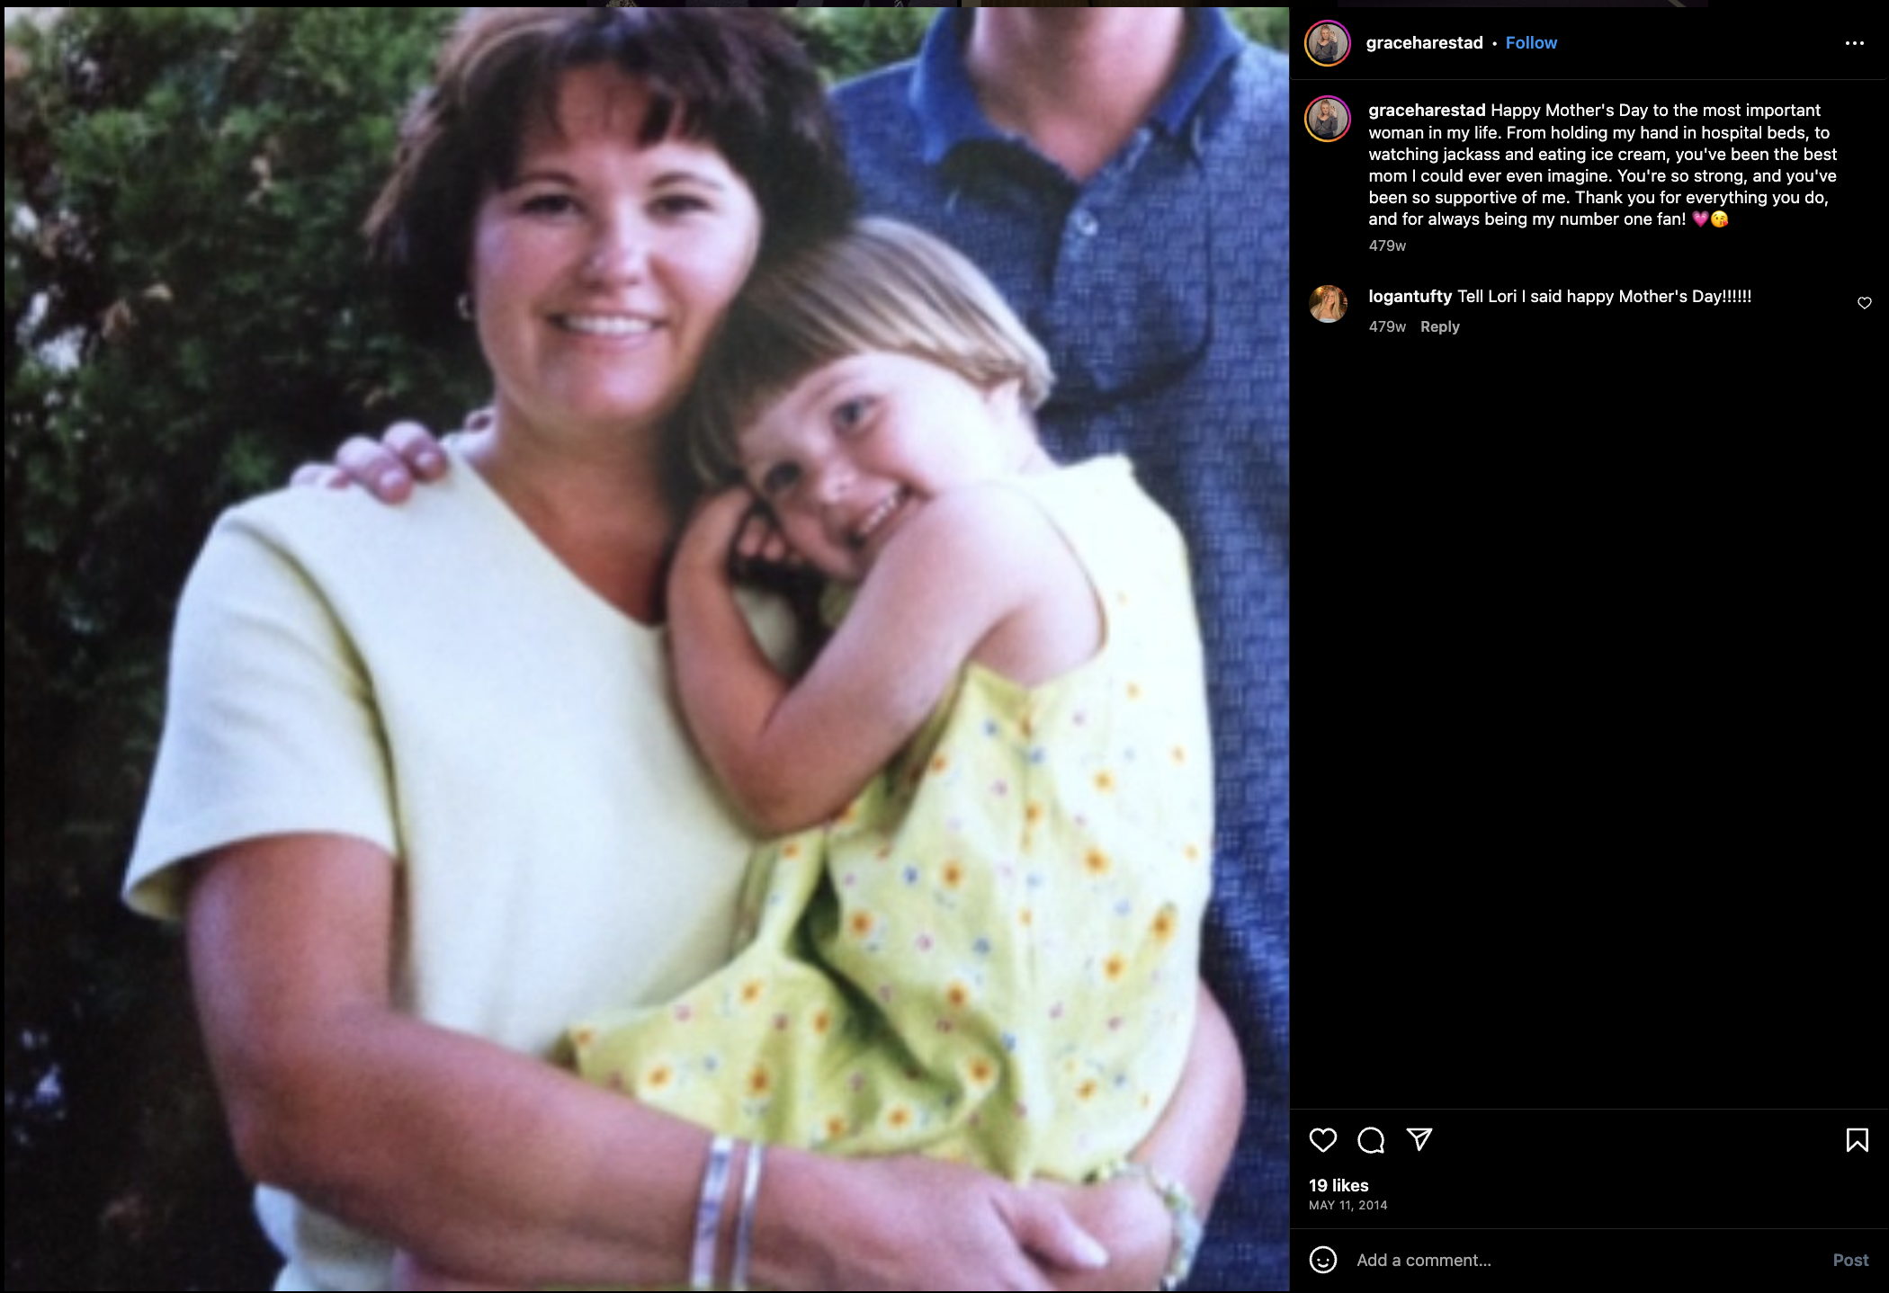Reply to logantufty's comment
Screen dimensions: 1889x1293
click(x=1439, y=326)
